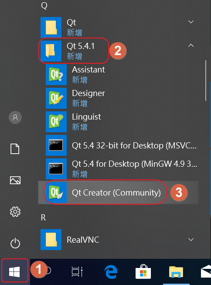Open Task View from taskbar

coord(77,272)
